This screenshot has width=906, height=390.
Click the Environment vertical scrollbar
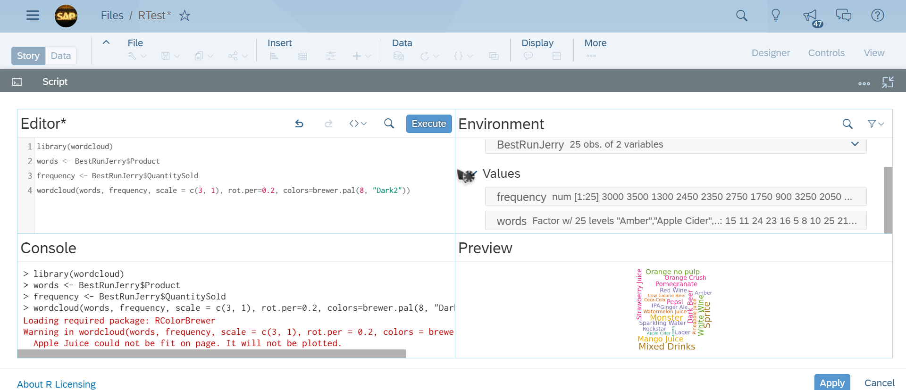point(888,200)
